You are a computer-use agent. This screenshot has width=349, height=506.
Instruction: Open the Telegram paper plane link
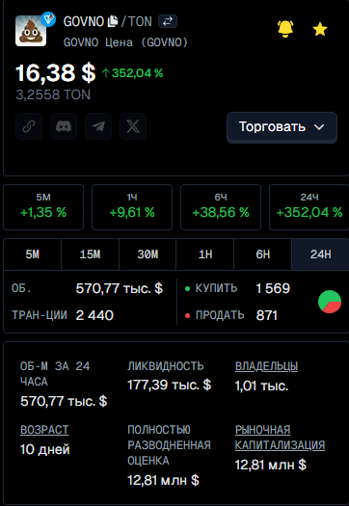98,126
